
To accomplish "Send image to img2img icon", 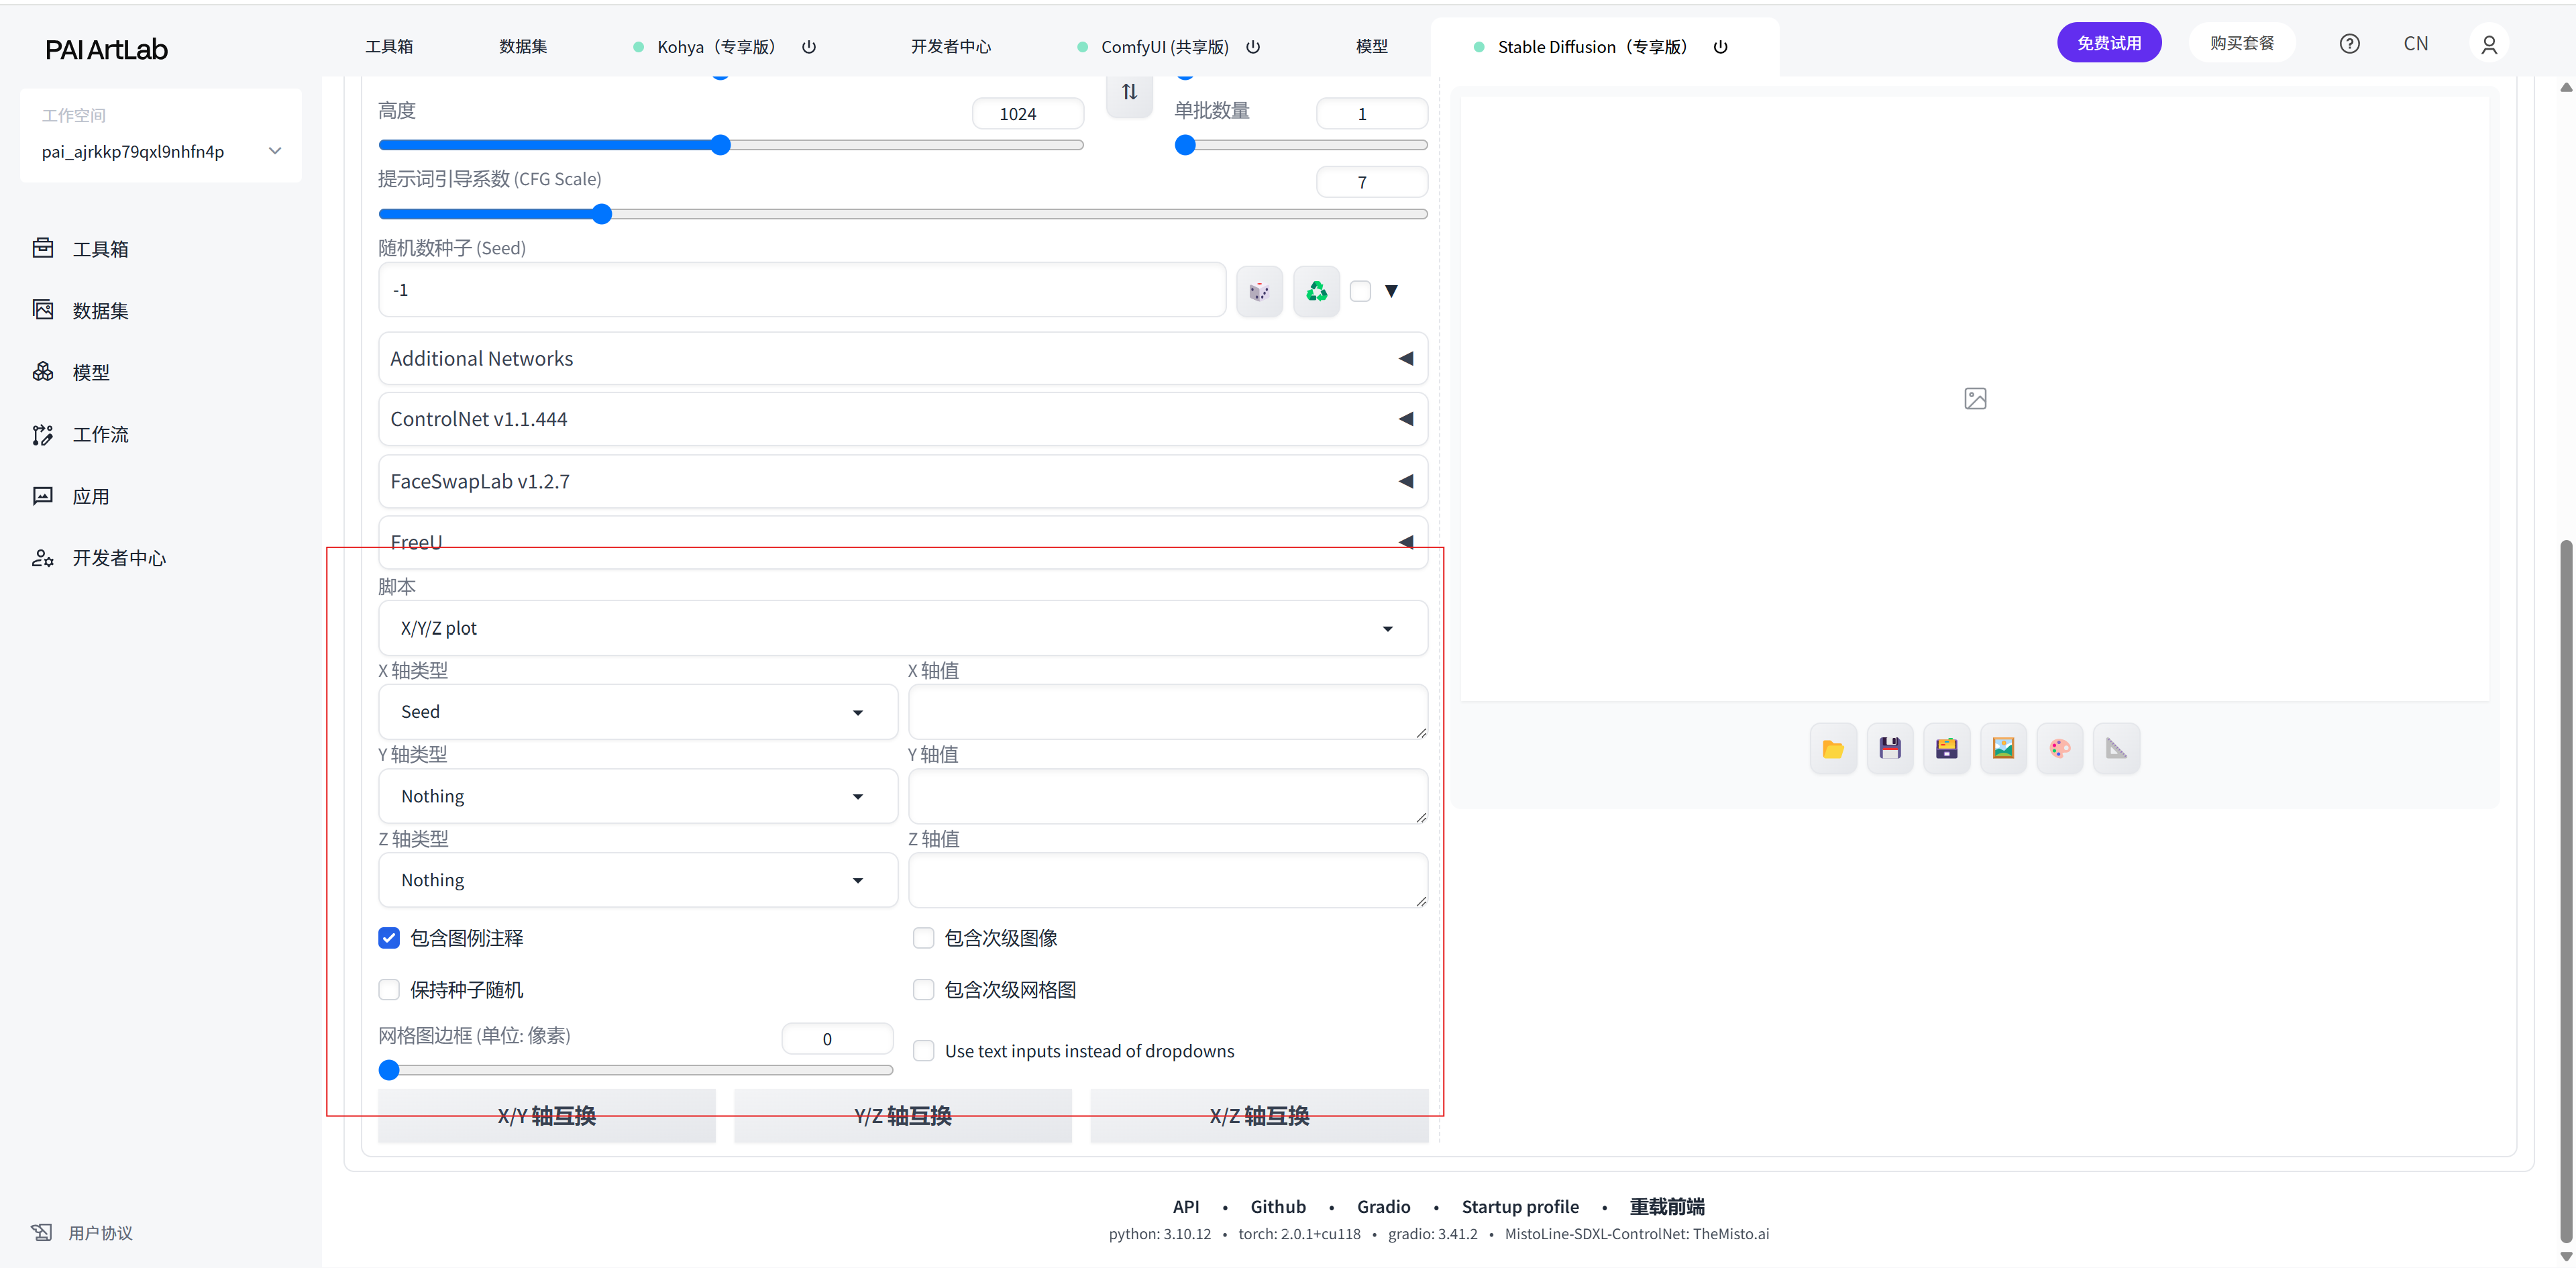I will tap(2003, 748).
